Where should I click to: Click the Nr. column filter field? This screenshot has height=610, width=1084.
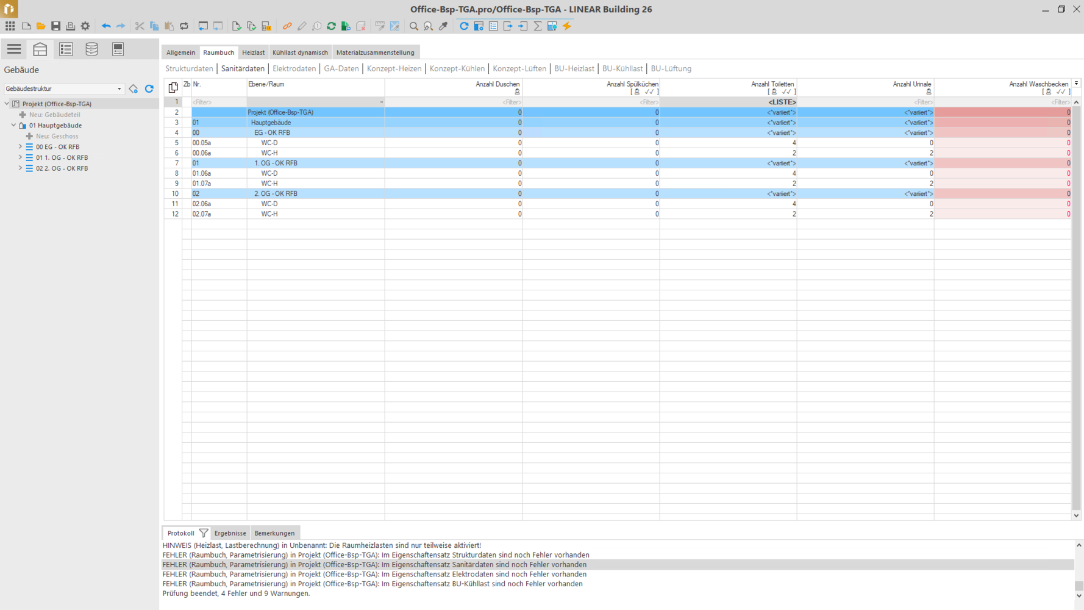(218, 102)
